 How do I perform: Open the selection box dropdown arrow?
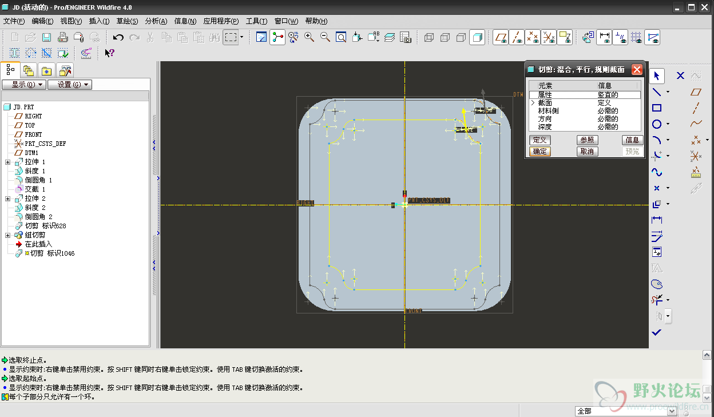[241, 37]
